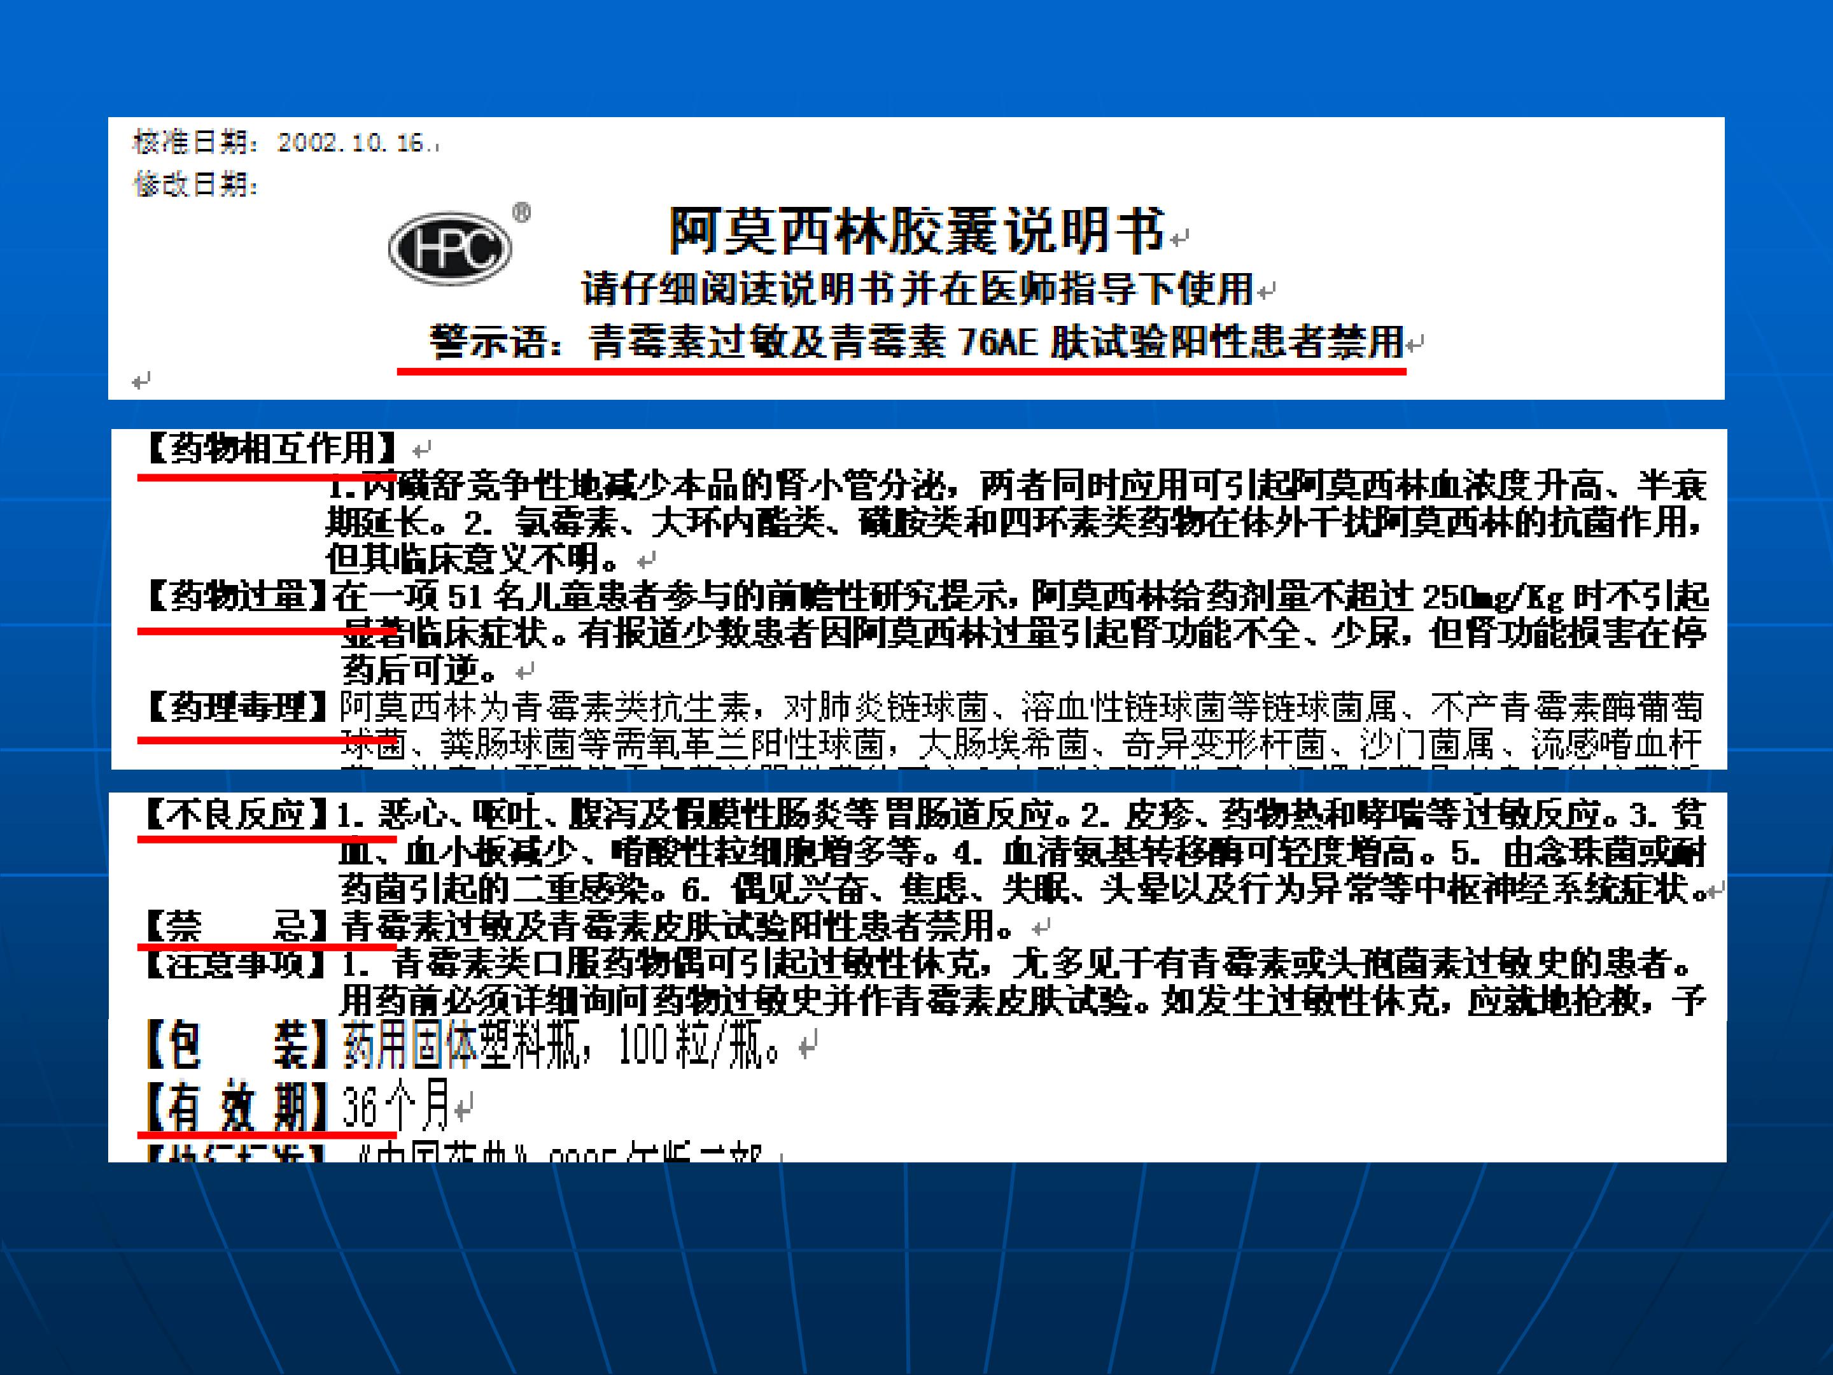Click the title 阿莫西林胶囊说明书
This screenshot has width=1833, height=1375.
pyautogui.click(x=916, y=231)
